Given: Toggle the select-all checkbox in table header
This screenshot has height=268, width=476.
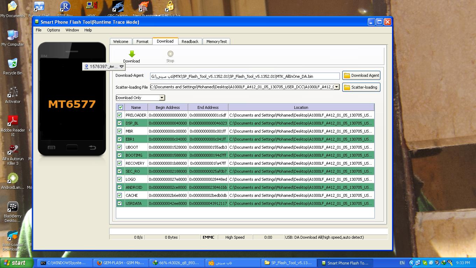Looking at the screenshot, I should [x=120, y=107].
